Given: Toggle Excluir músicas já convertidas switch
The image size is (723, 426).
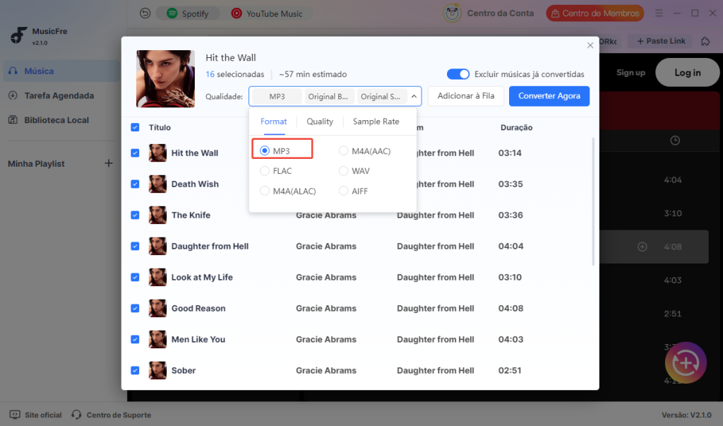Looking at the screenshot, I should click(x=458, y=74).
